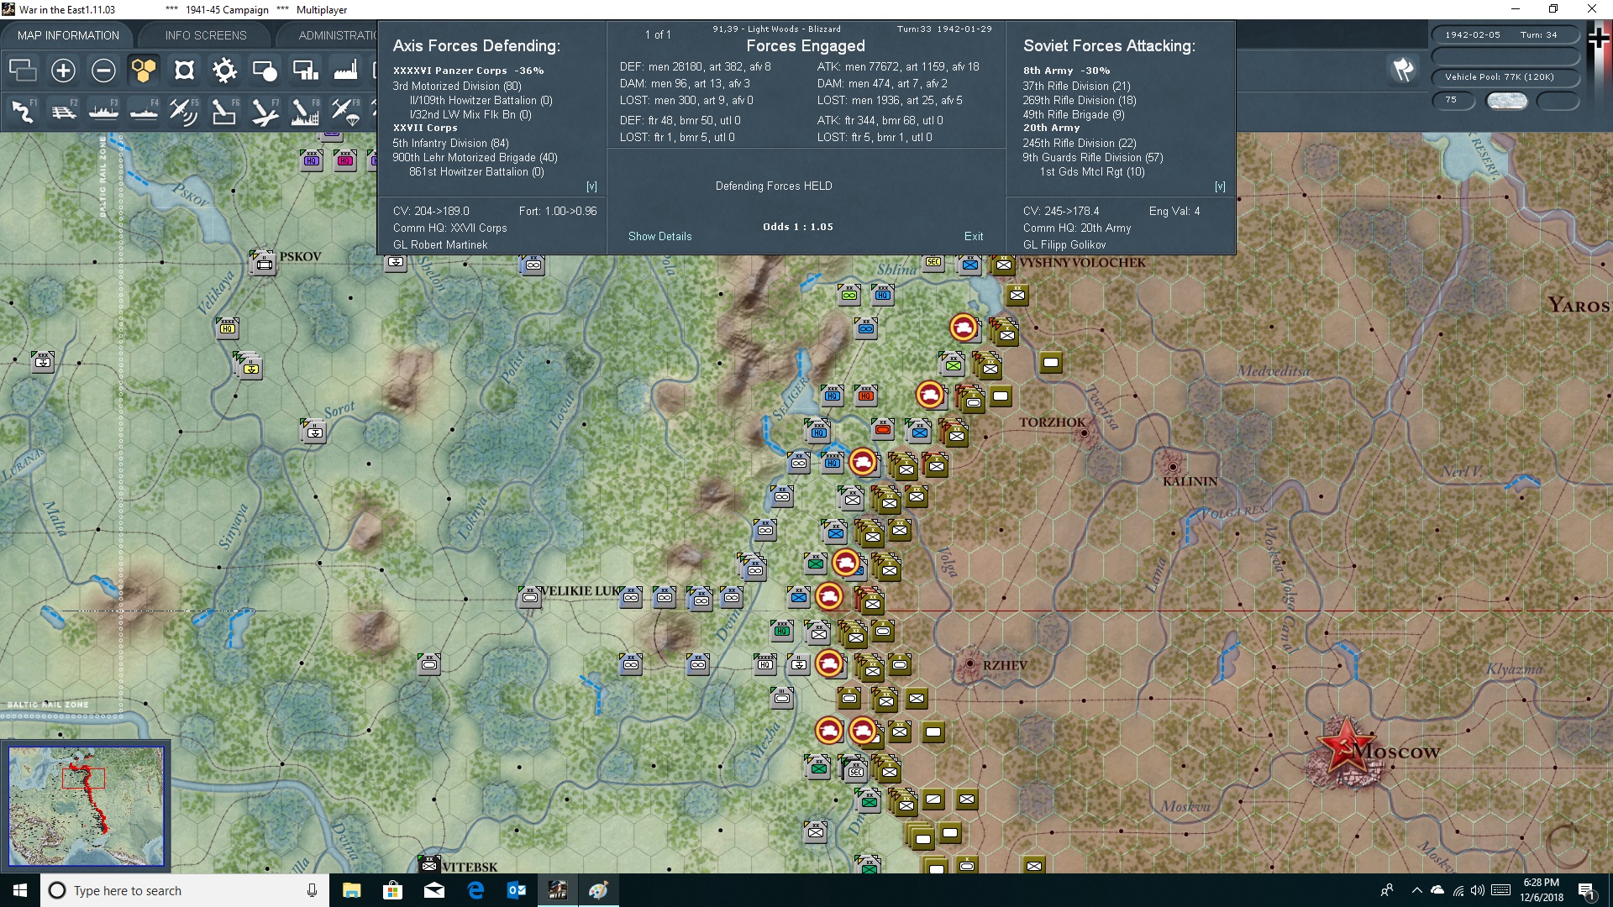
Task: Click the zoom out minus icon
Action: pyautogui.click(x=103, y=71)
